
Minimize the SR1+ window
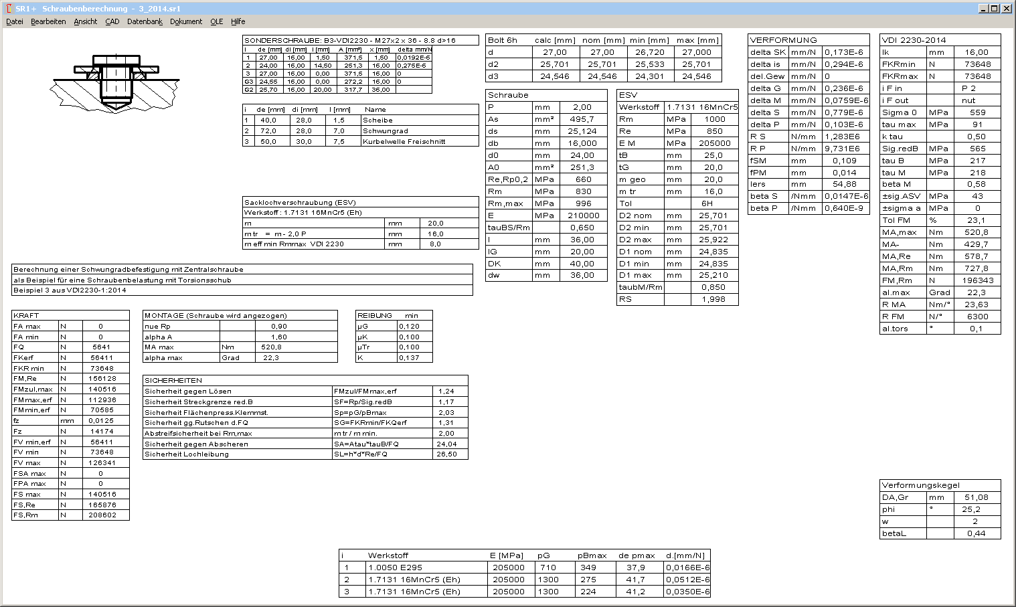[983, 9]
